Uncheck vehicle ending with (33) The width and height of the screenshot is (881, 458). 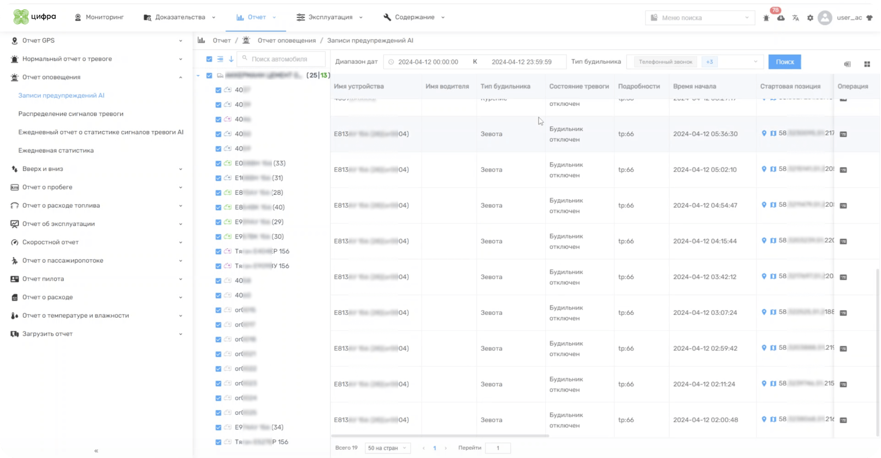tap(218, 163)
